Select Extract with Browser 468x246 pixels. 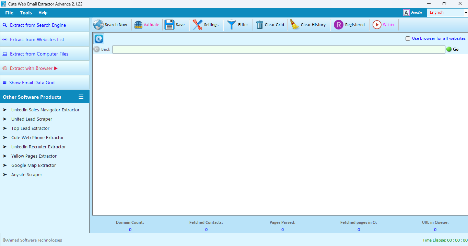click(45, 68)
